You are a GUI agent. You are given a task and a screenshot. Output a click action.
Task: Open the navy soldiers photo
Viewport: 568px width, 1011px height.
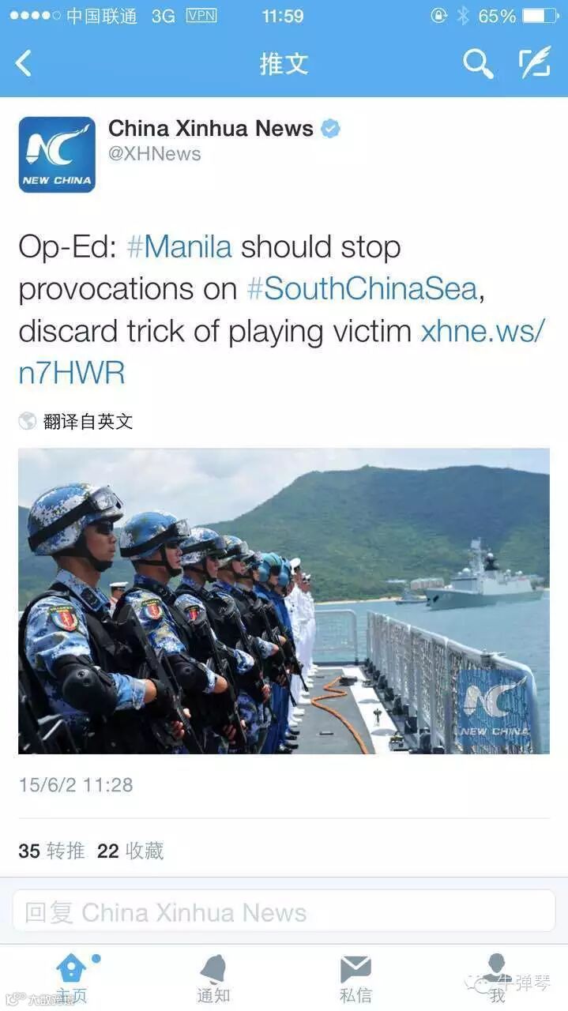pos(284,601)
